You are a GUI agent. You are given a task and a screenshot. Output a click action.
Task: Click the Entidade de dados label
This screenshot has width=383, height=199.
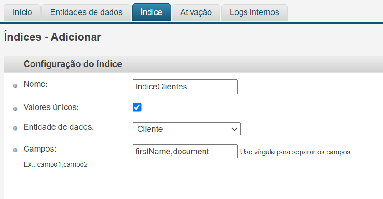pyautogui.click(x=59, y=127)
